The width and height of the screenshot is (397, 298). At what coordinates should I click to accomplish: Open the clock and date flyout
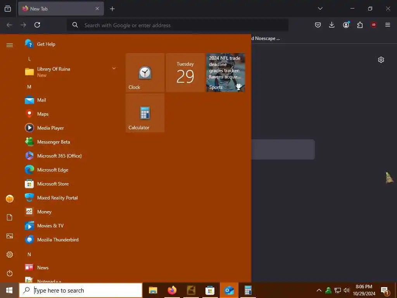(x=364, y=290)
